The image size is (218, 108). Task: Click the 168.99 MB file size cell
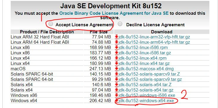(x=101, y=48)
